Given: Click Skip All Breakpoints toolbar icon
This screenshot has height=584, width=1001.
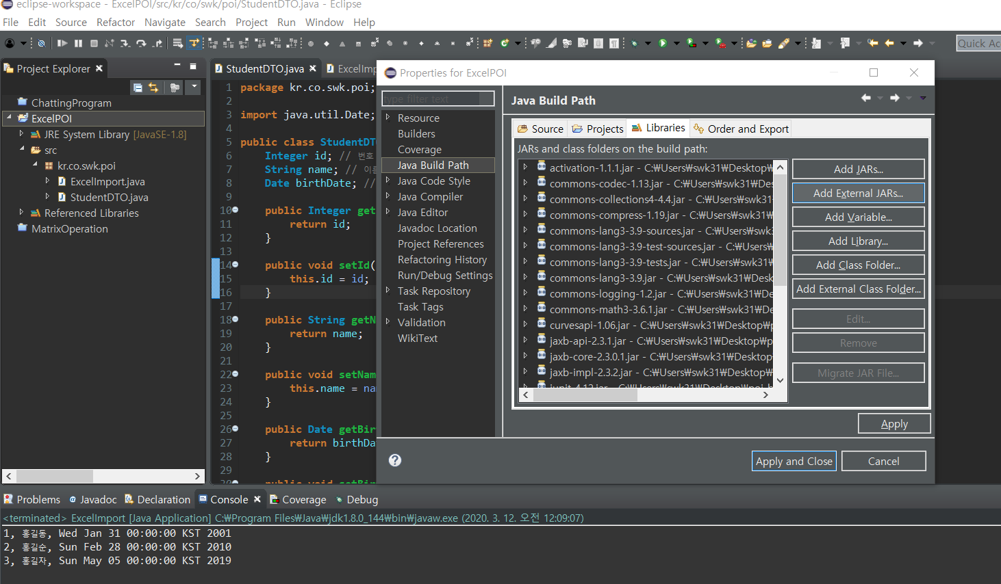Looking at the screenshot, I should click(41, 43).
